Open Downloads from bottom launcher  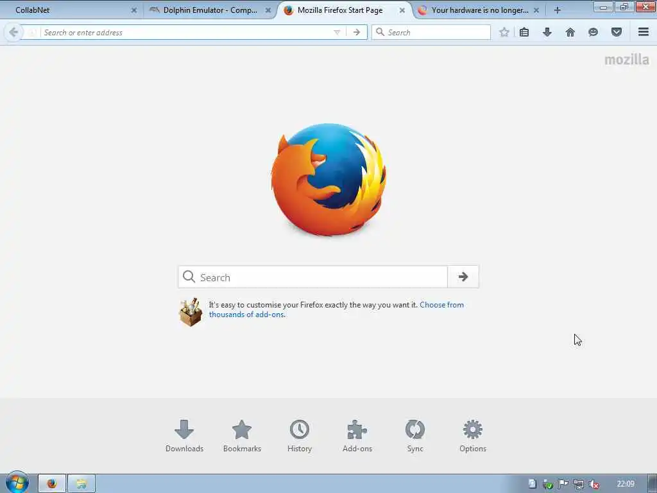coord(184,436)
